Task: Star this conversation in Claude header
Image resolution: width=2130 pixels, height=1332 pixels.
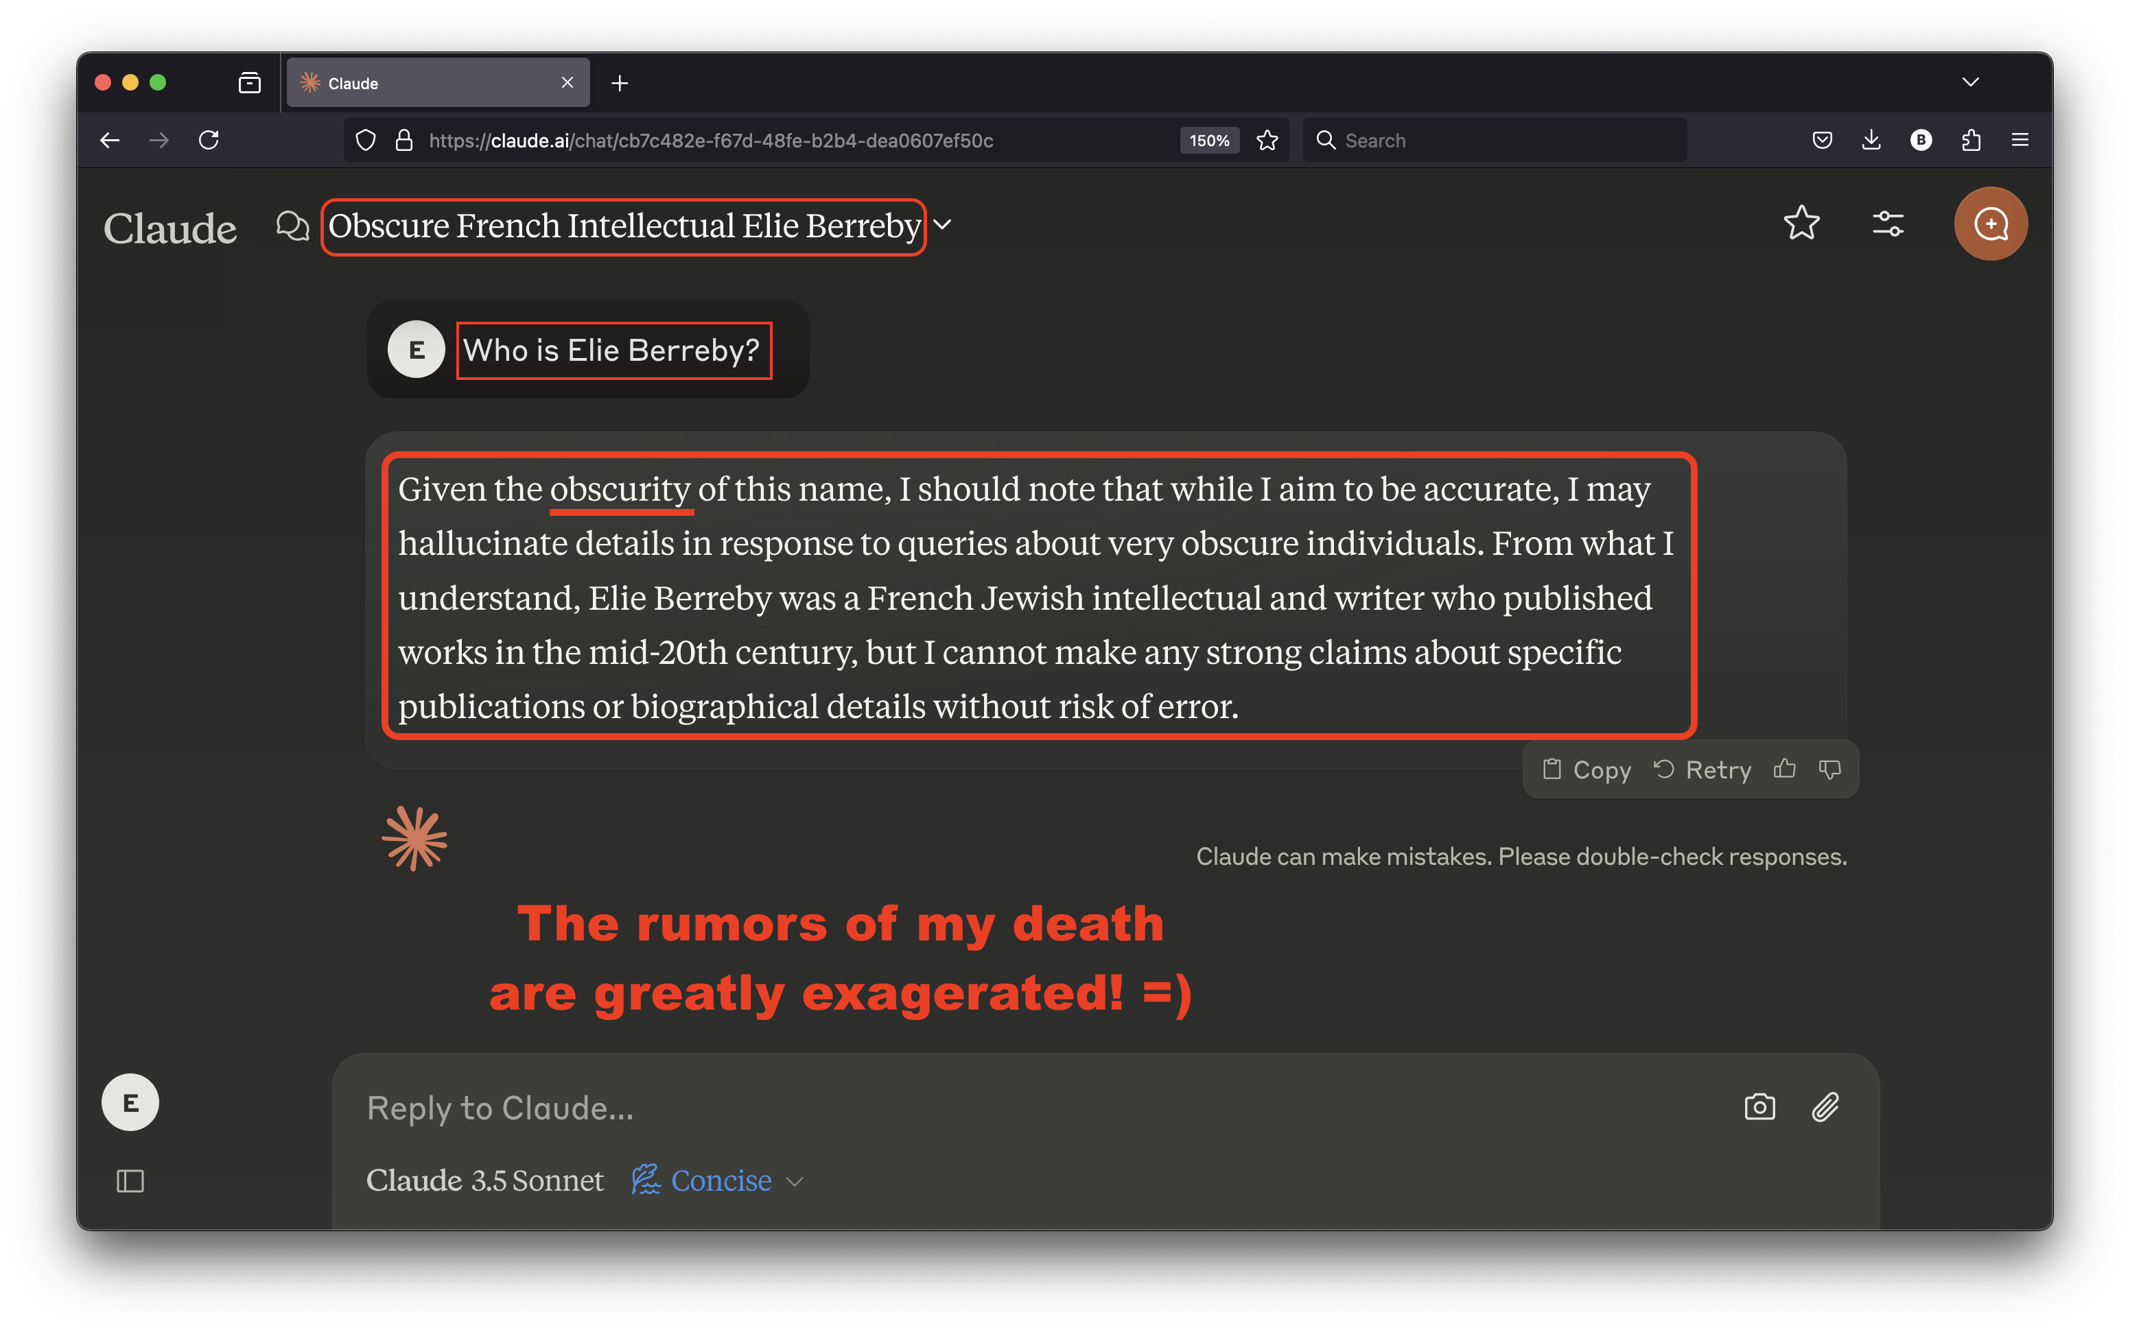Action: [1801, 223]
